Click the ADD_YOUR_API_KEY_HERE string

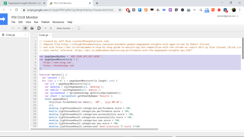[85, 57]
